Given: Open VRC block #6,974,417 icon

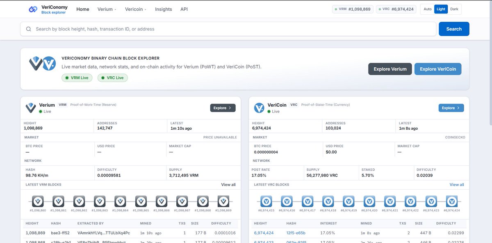Looking at the screenshot, I should (x=307, y=201).
